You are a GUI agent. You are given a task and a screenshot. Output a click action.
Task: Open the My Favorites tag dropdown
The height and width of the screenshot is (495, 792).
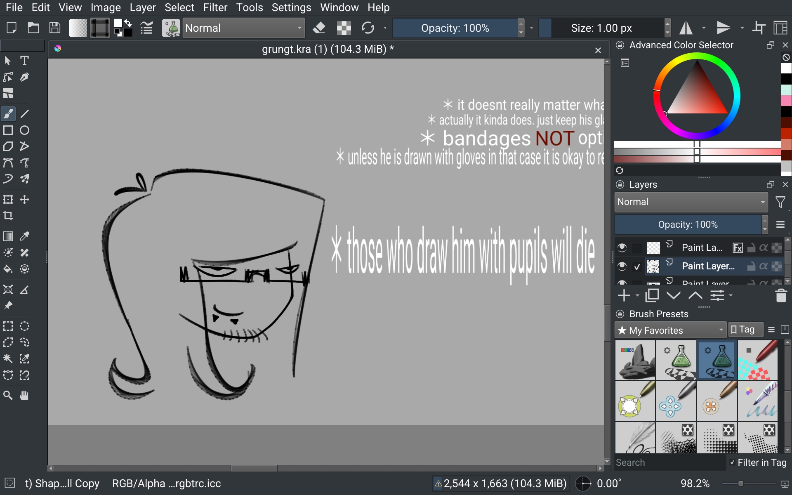pyautogui.click(x=670, y=330)
